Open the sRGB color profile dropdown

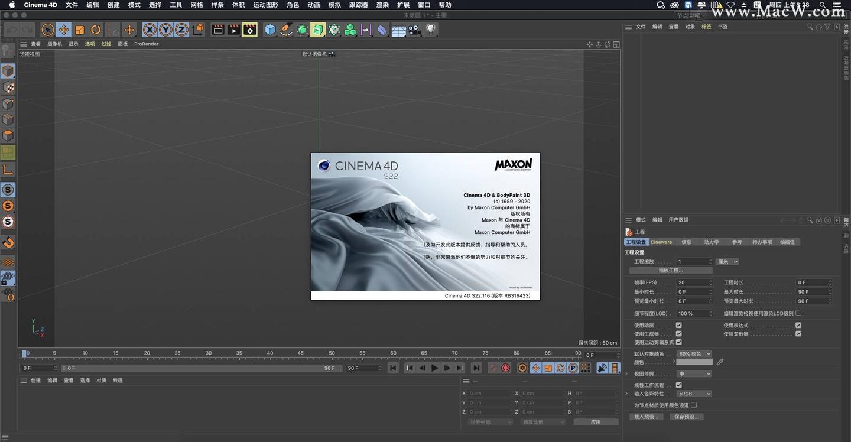[694, 394]
